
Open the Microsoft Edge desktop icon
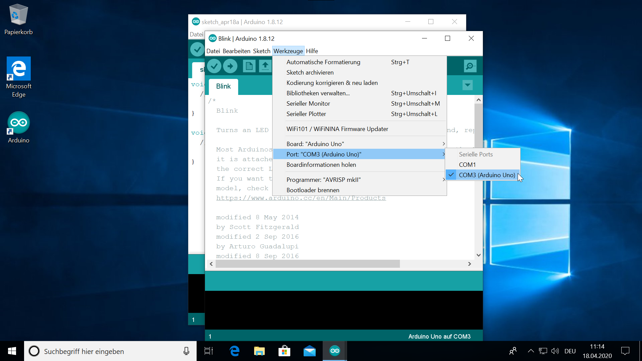pyautogui.click(x=19, y=77)
